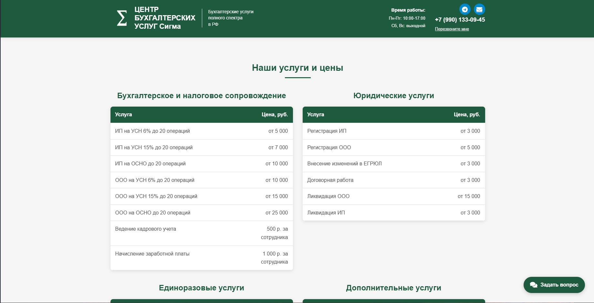Screen dimensions: 594x303
Task: Click the Ликвидация ИП service
Action: pos(326,213)
